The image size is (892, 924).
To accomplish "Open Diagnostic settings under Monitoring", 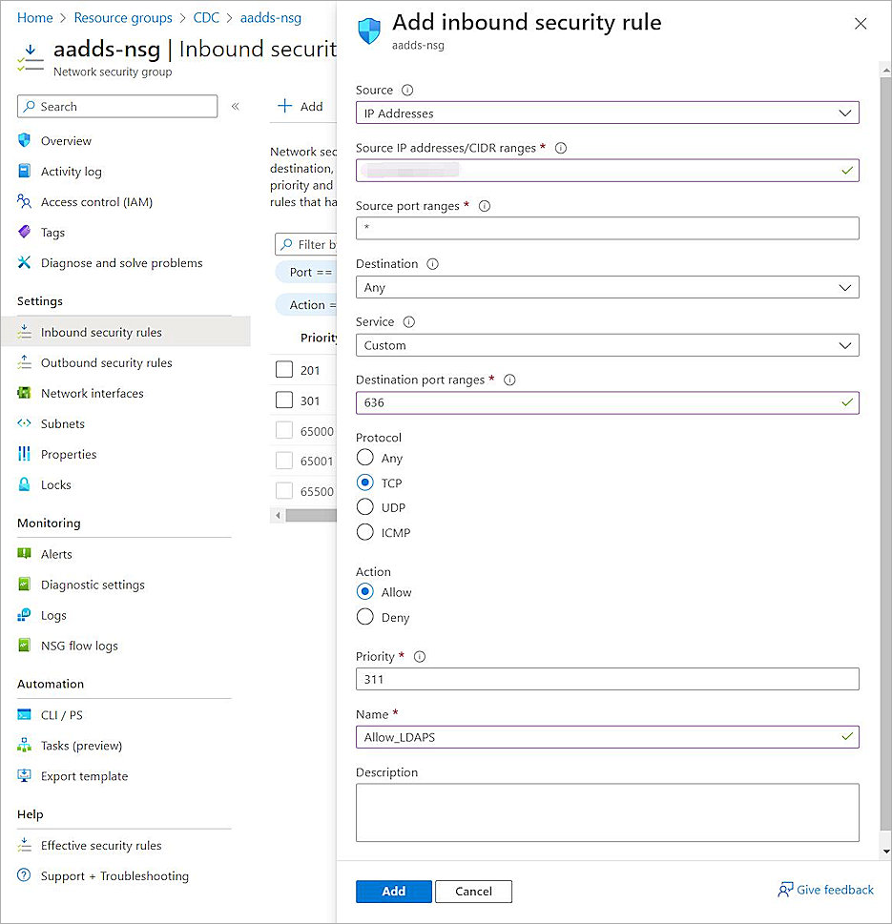I will coord(93,585).
